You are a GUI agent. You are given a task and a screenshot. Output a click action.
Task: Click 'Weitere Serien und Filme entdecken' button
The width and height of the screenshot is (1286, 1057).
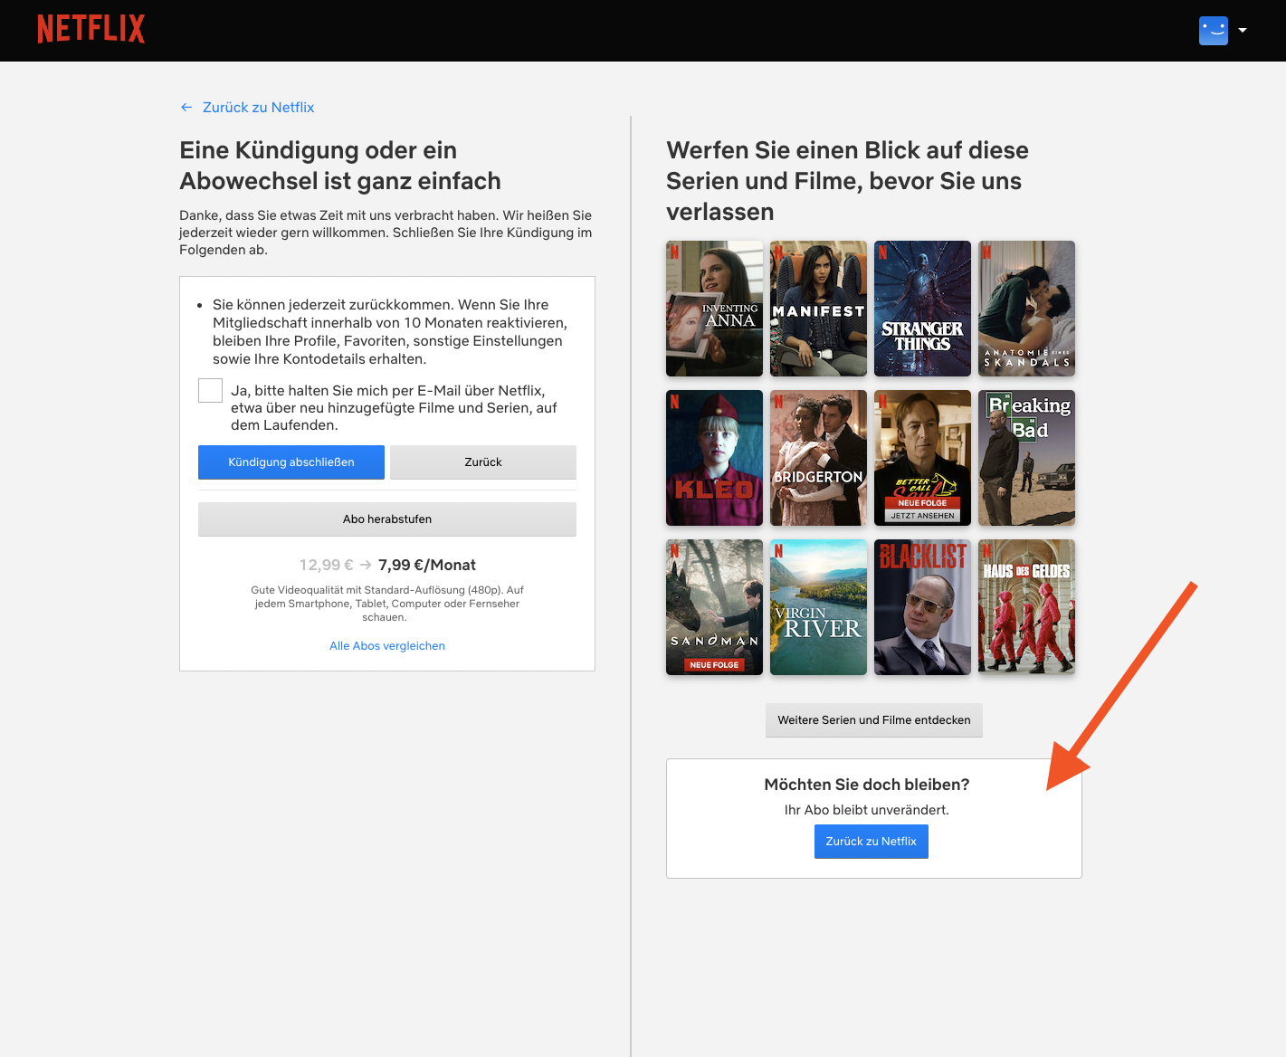(874, 720)
